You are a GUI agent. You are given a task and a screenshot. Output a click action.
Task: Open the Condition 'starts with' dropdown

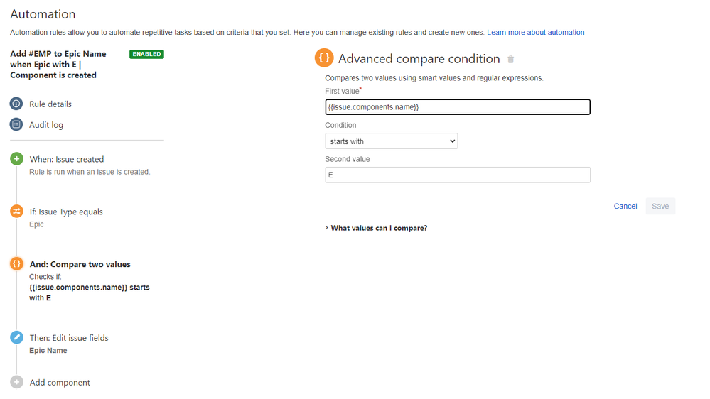(x=392, y=141)
